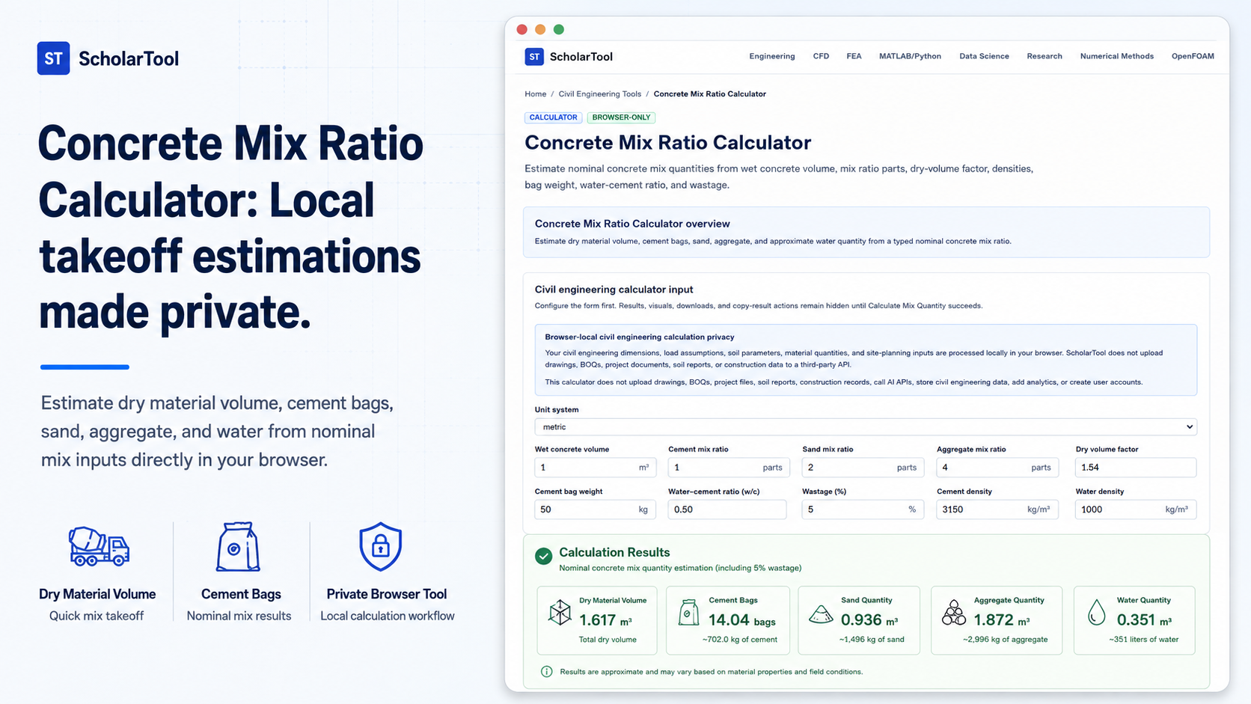Click the Concrete Mix Ratio Calculator breadcrumb
This screenshot has width=1251, height=704.
709,94
